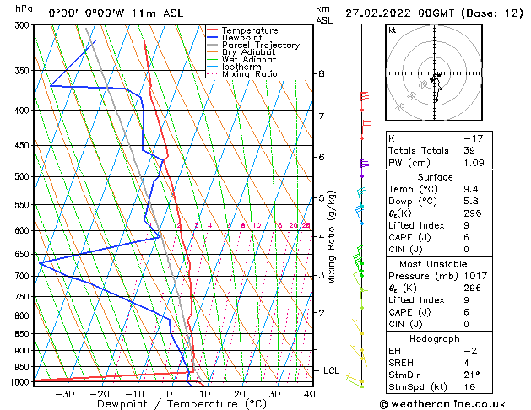Click the 'LCL' marker label
Screen dimensions: 531x410
point(331,370)
